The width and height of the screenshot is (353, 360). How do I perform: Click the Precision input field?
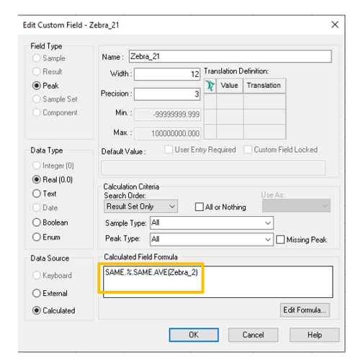click(167, 94)
